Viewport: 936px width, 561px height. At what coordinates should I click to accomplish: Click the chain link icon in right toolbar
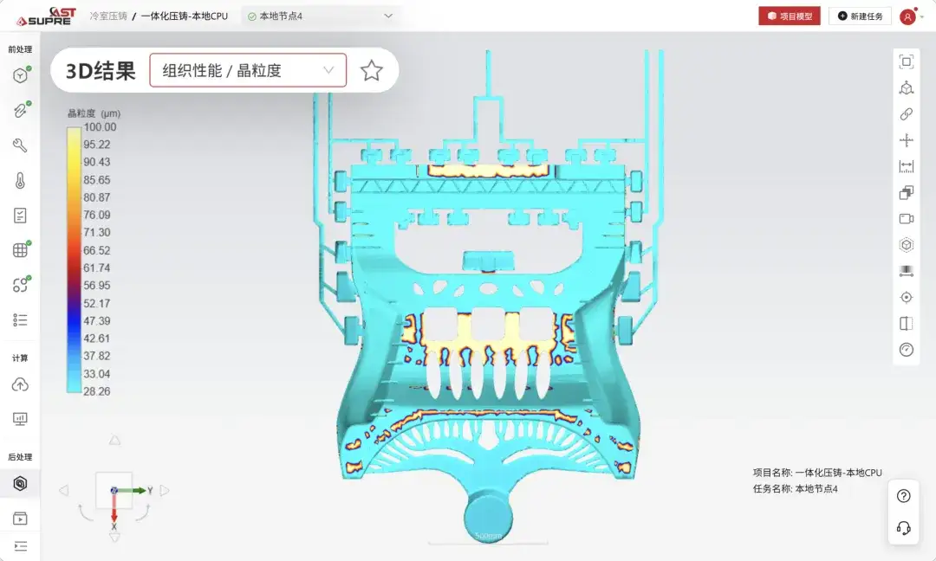coord(907,114)
